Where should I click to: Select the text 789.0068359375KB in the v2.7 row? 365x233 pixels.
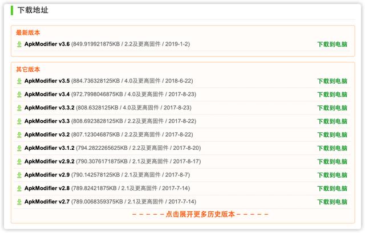pyautogui.click(x=98, y=202)
